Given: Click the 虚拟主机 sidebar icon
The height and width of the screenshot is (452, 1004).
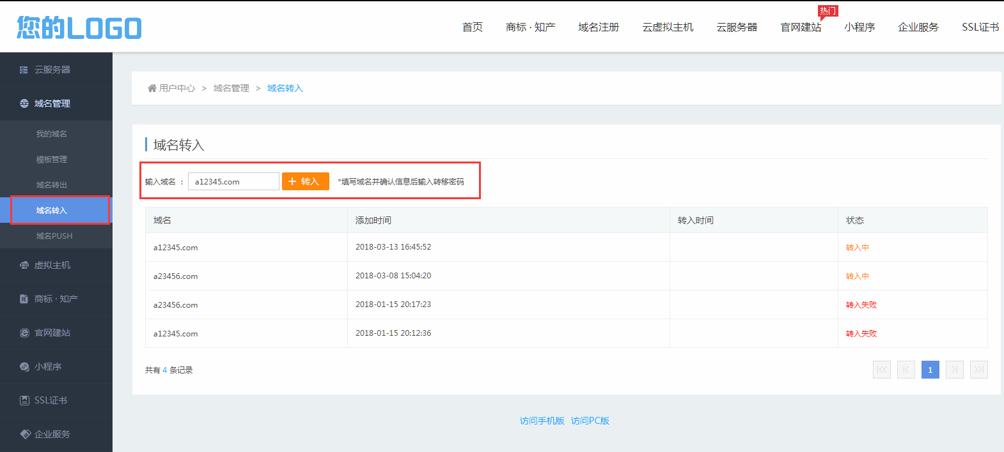Looking at the screenshot, I should point(24,265).
